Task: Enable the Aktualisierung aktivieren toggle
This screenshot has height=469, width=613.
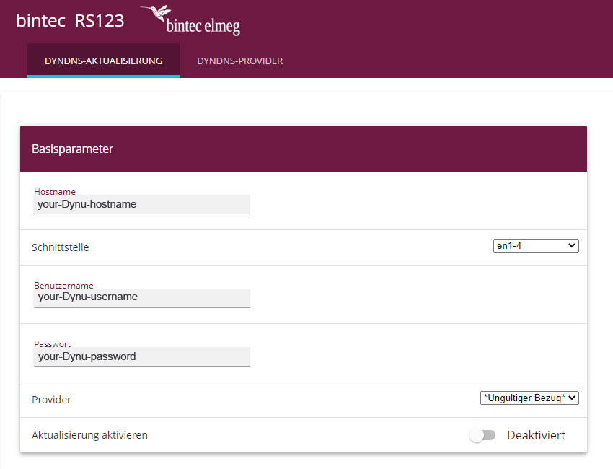Action: [482, 435]
